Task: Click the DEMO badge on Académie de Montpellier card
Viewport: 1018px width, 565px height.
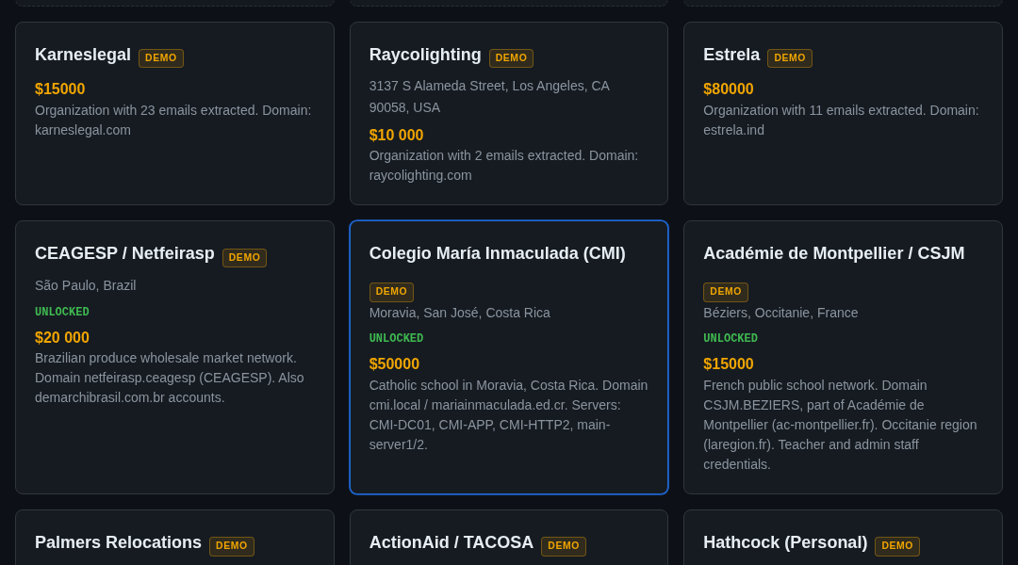Action: [x=726, y=292]
